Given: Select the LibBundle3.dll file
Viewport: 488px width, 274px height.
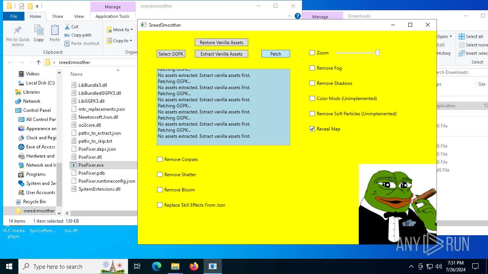Looking at the screenshot, I should pyautogui.click(x=89, y=85).
